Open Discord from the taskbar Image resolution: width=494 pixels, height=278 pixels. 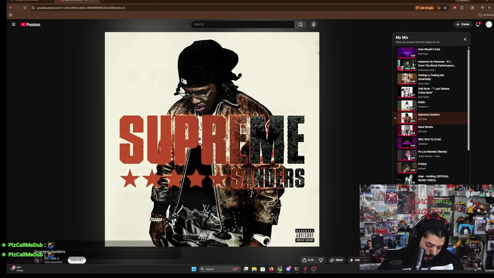point(288,269)
